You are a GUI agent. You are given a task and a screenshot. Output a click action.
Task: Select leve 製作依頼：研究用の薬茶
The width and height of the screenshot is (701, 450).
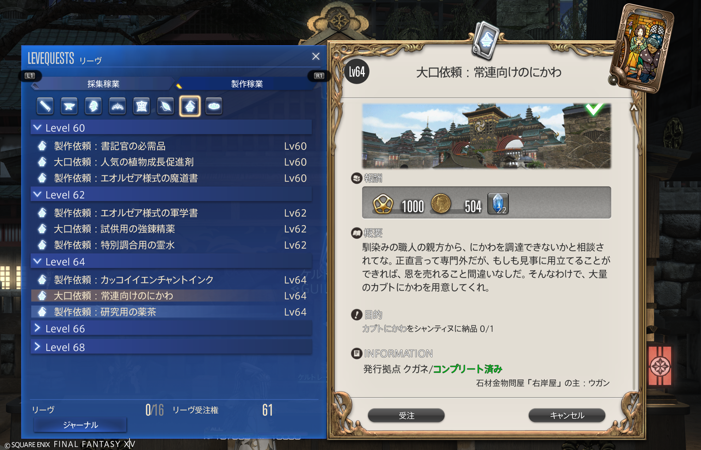[x=171, y=312]
